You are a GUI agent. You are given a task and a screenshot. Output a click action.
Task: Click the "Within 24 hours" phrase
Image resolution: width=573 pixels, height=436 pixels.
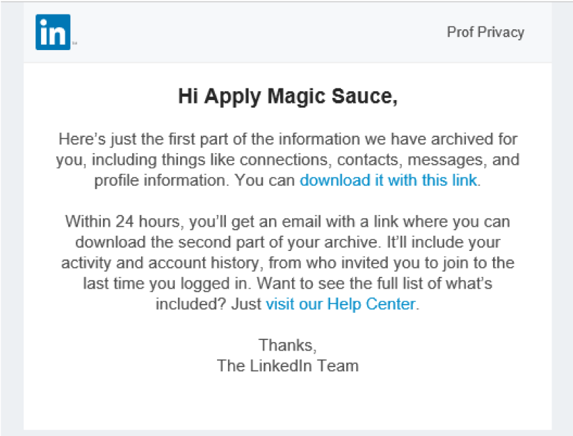(x=114, y=222)
